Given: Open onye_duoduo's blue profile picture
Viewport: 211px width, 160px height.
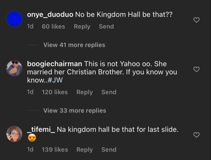Looking at the screenshot, I should [x=14, y=19].
